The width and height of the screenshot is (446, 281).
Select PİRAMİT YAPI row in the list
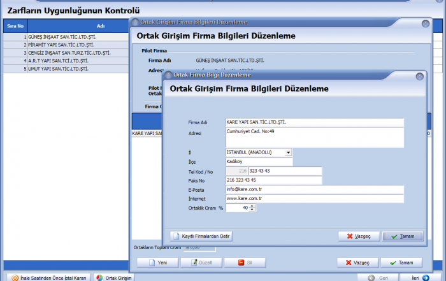pos(64,45)
